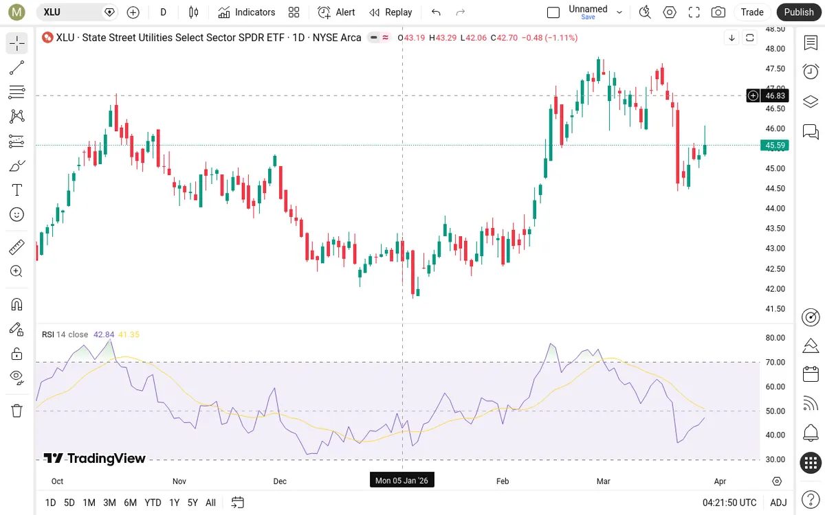Show All available data range
Screen dimensions: 825x515
pyautogui.click(x=210, y=503)
